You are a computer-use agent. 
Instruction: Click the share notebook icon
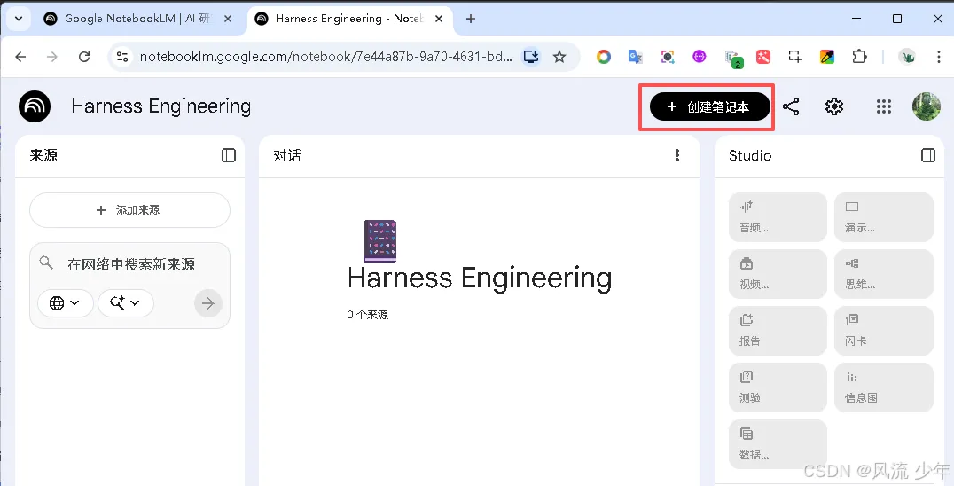click(791, 107)
